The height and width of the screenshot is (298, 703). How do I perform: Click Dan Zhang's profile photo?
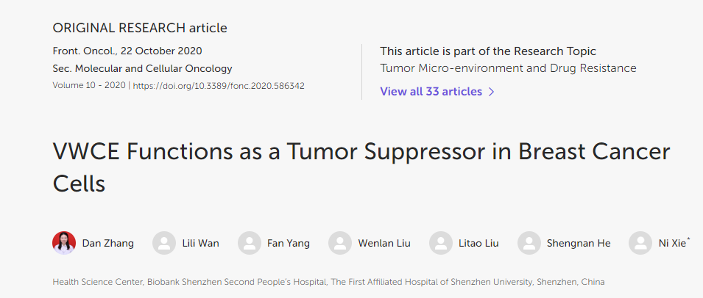64,243
